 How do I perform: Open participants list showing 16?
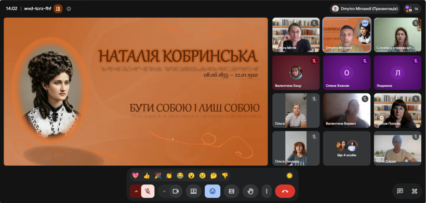(x=412, y=9)
